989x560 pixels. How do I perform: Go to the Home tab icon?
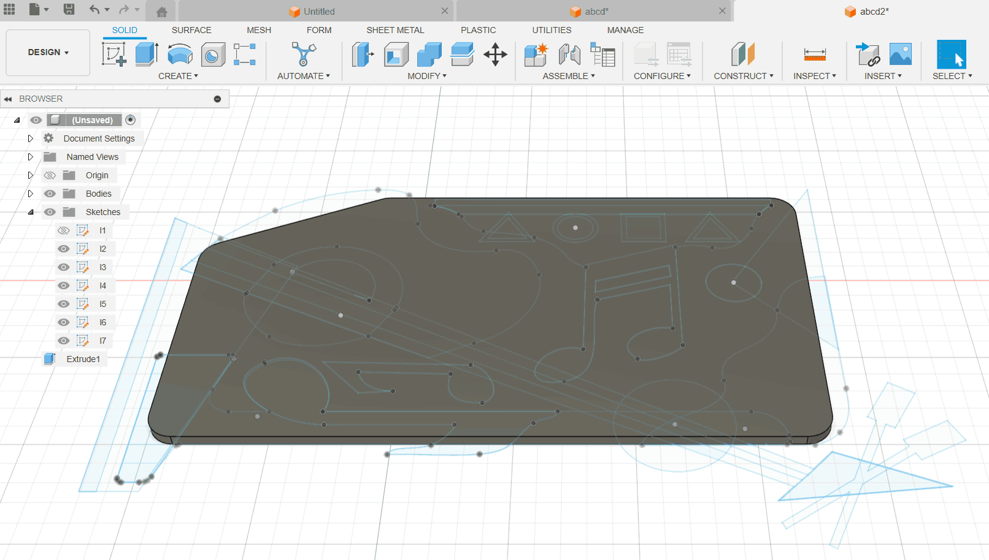162,12
